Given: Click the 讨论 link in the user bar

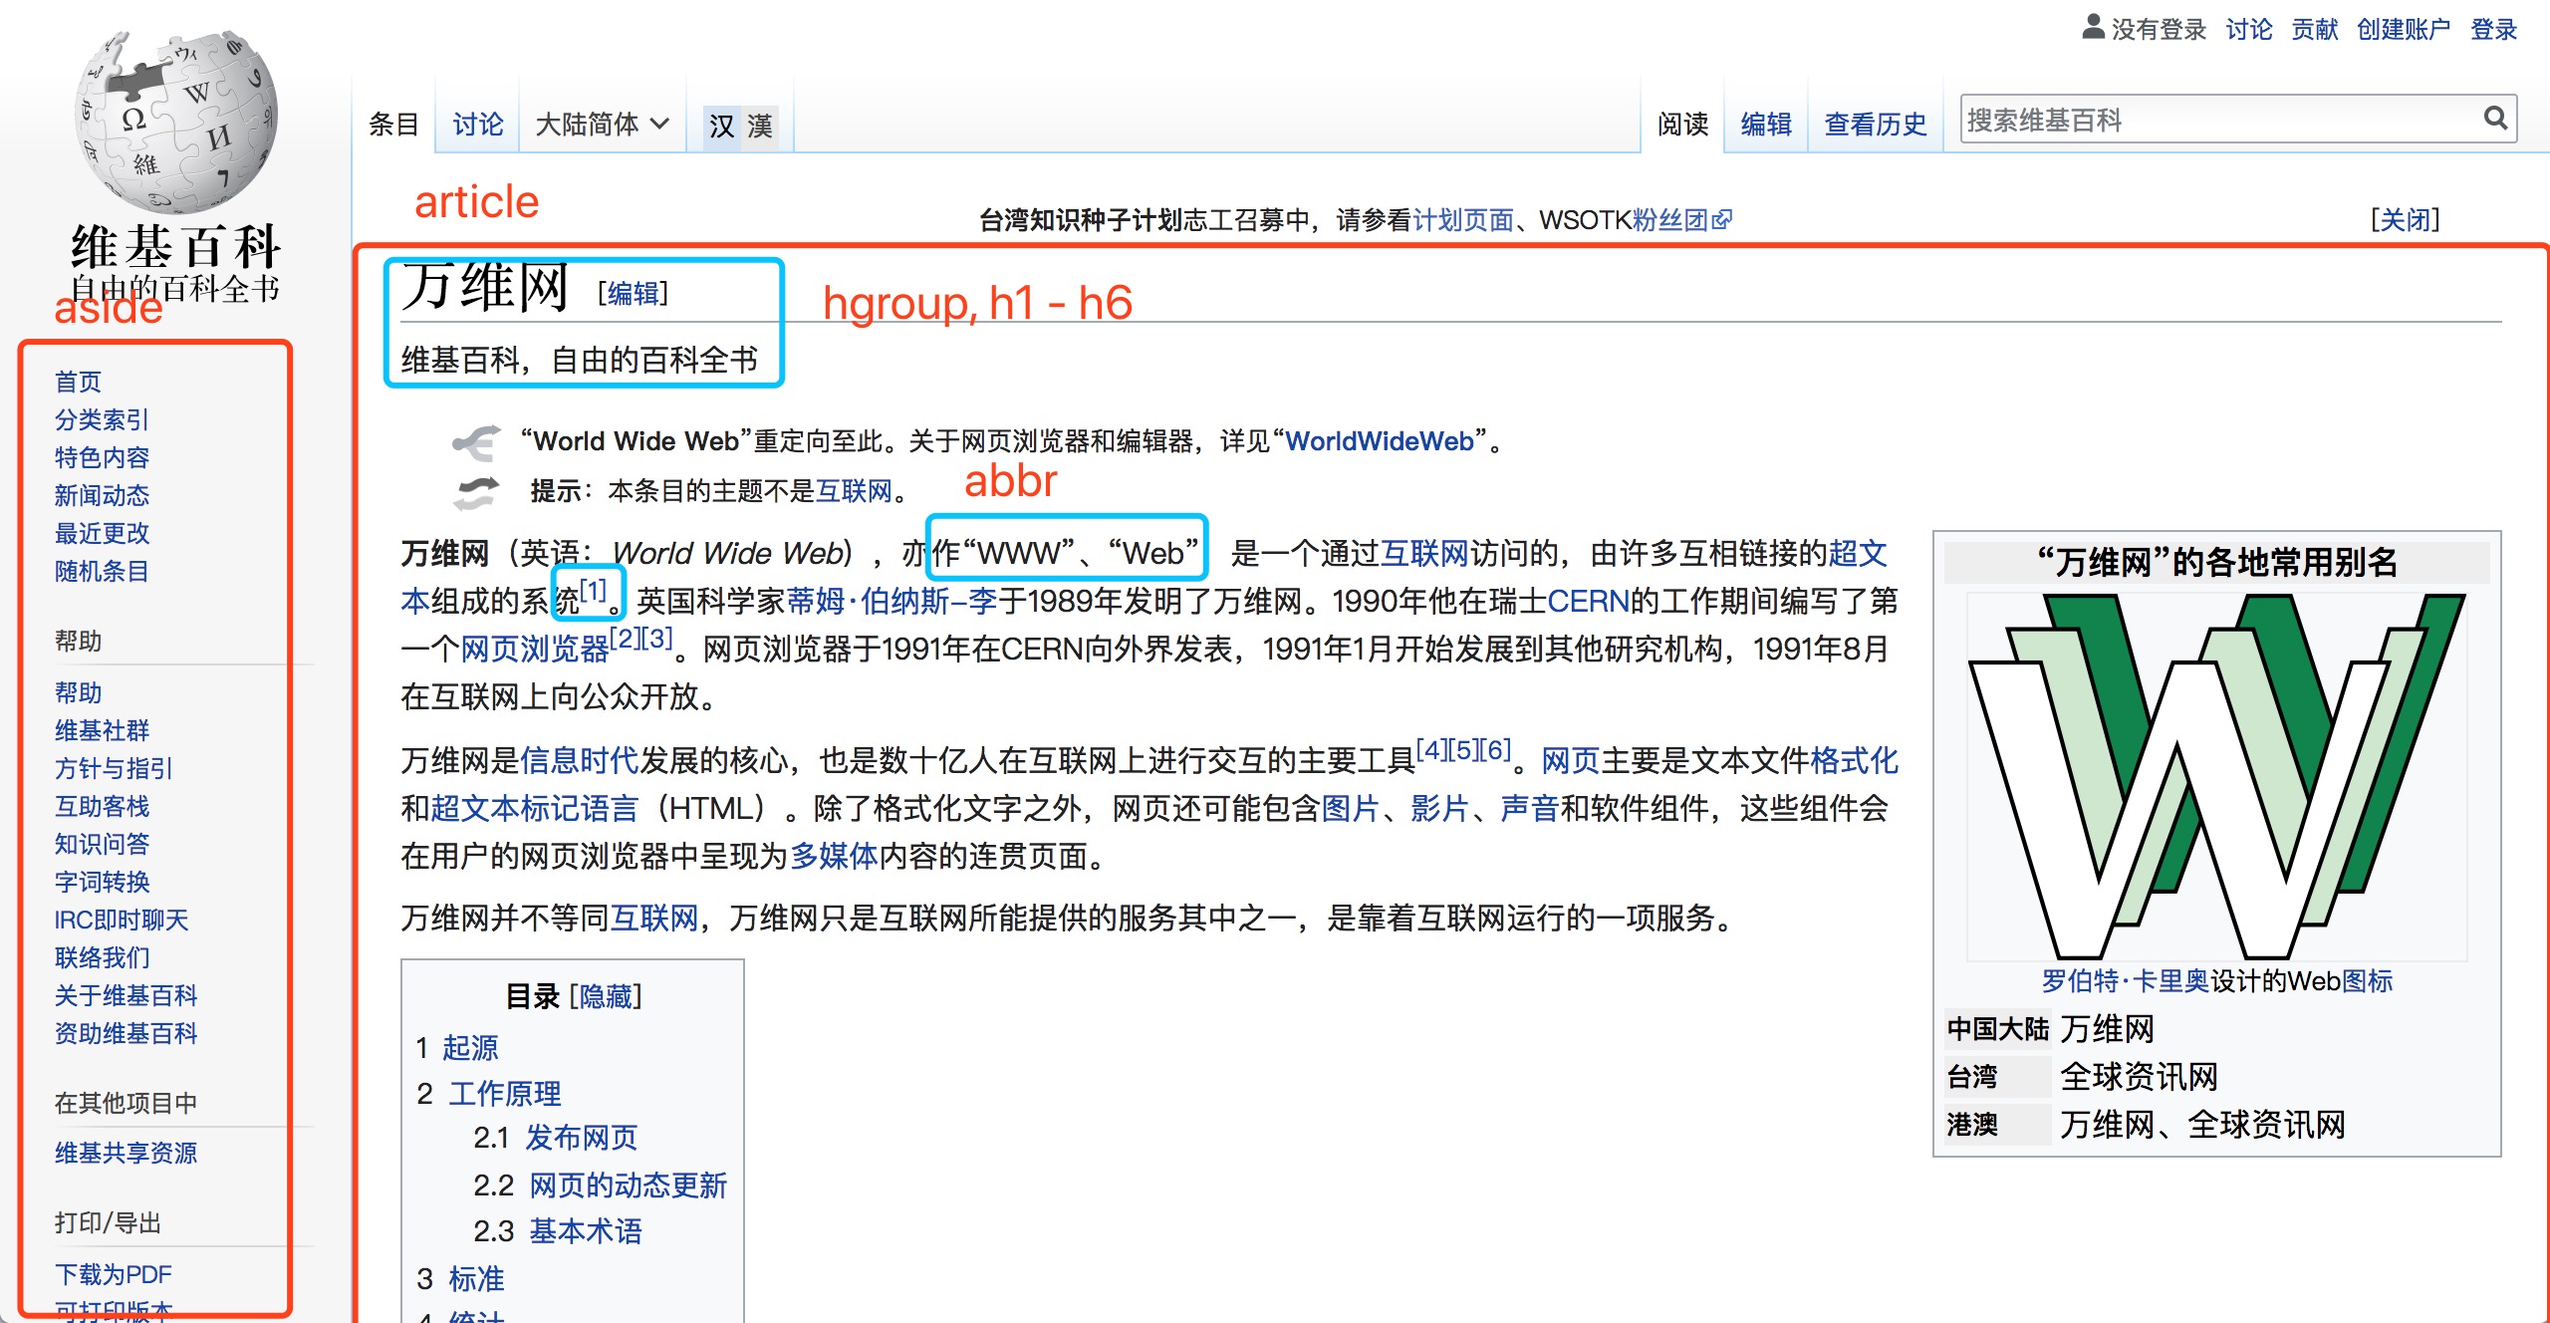Looking at the screenshot, I should [x=2249, y=30].
